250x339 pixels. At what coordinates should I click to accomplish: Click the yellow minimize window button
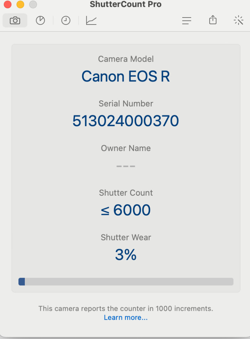(20, 4)
